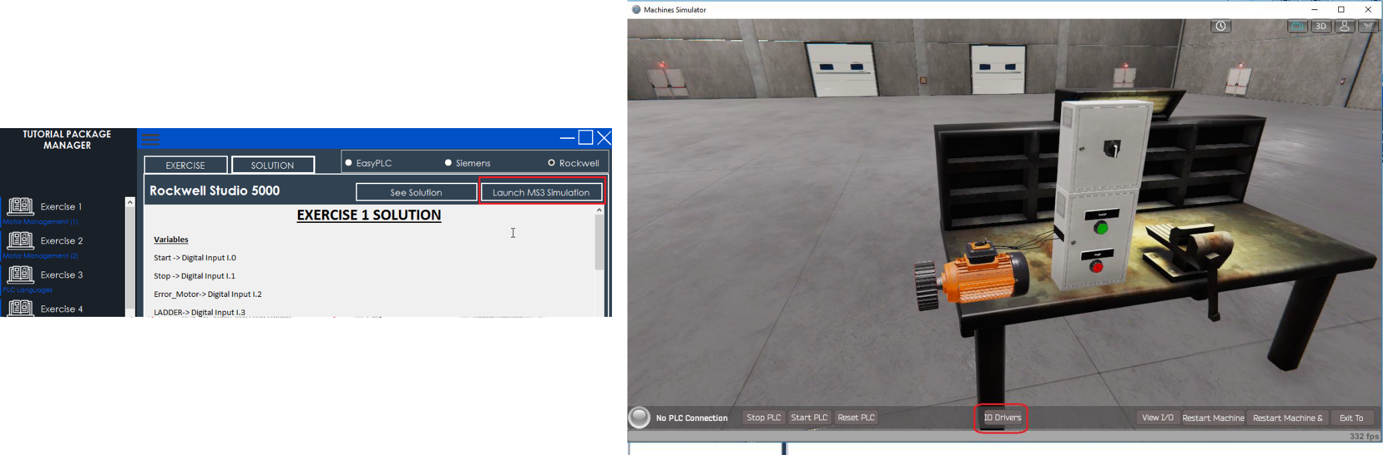Click the red stop pushbutton on control panel
The image size is (1383, 455).
tap(1096, 267)
